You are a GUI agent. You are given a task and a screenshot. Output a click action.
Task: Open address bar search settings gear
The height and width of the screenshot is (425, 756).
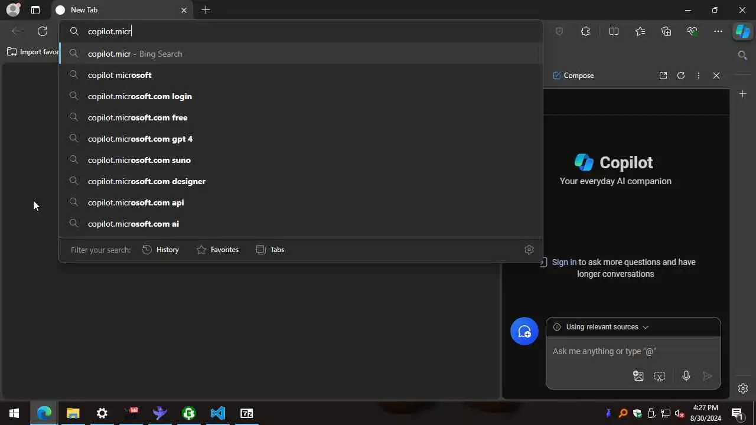[x=529, y=250]
